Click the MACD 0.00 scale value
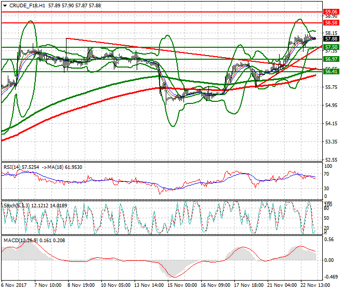This screenshot has width=343, height=291. (x=329, y=260)
